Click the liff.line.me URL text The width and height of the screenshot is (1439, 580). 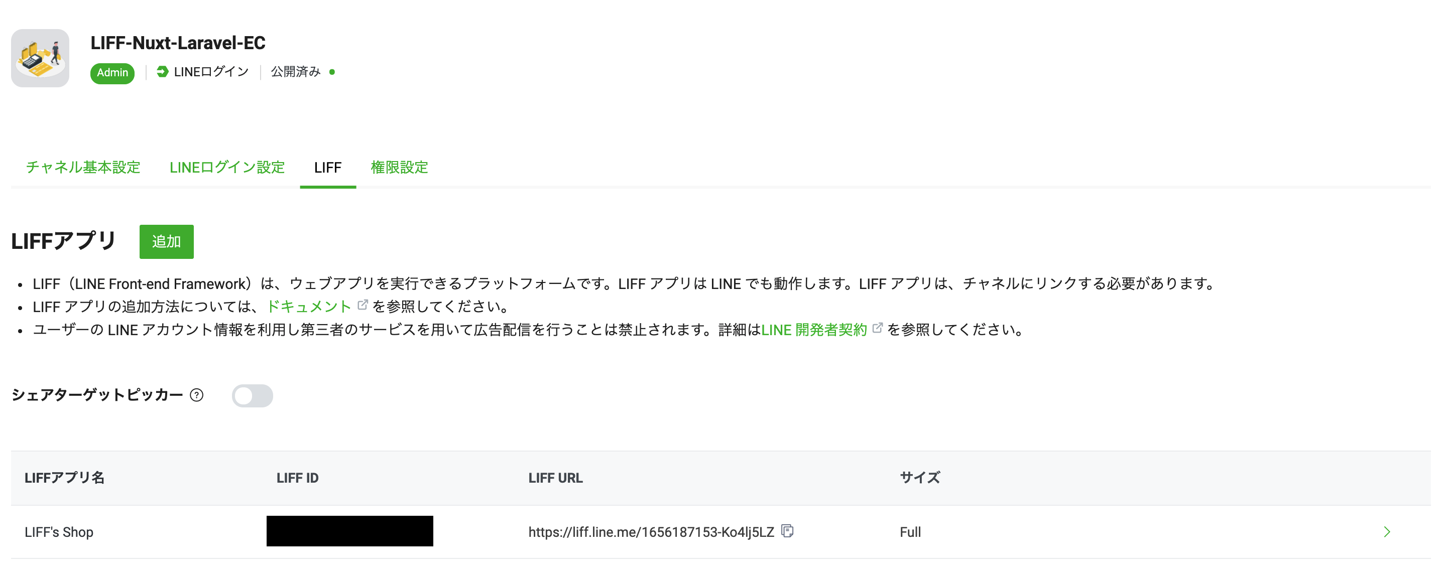(x=651, y=531)
